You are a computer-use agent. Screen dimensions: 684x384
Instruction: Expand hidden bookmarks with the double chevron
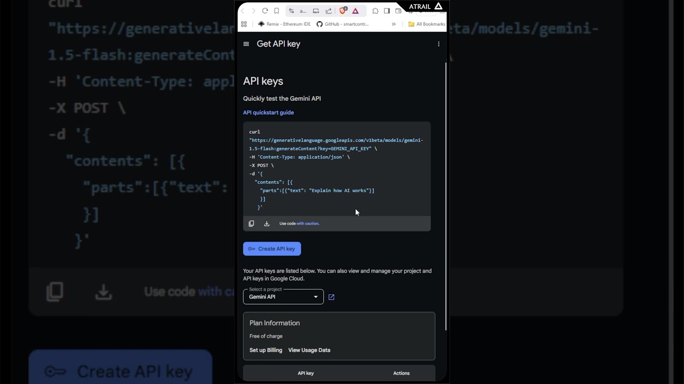[394, 24]
